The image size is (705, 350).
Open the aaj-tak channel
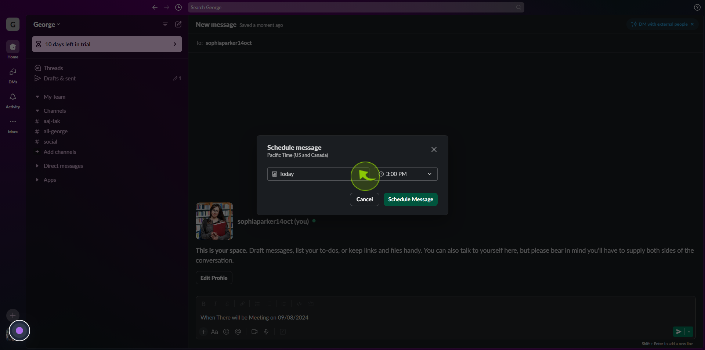point(52,121)
